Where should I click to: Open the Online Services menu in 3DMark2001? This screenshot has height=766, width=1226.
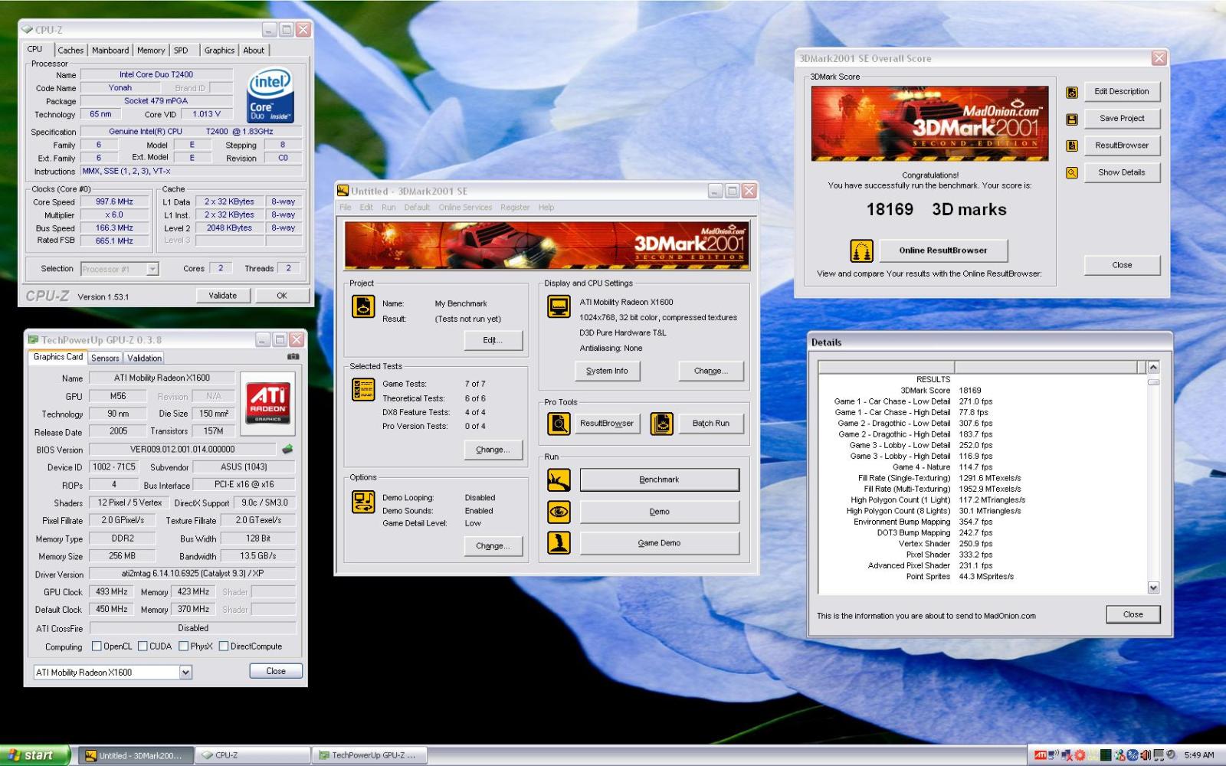click(x=465, y=207)
